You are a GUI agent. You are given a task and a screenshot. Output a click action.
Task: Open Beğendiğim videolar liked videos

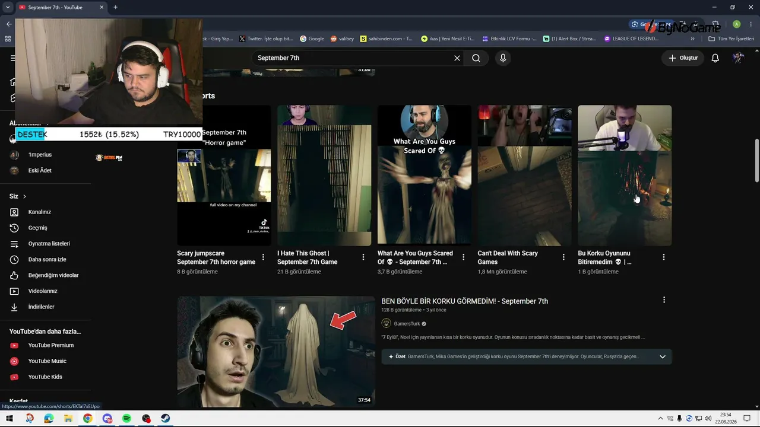pos(53,275)
